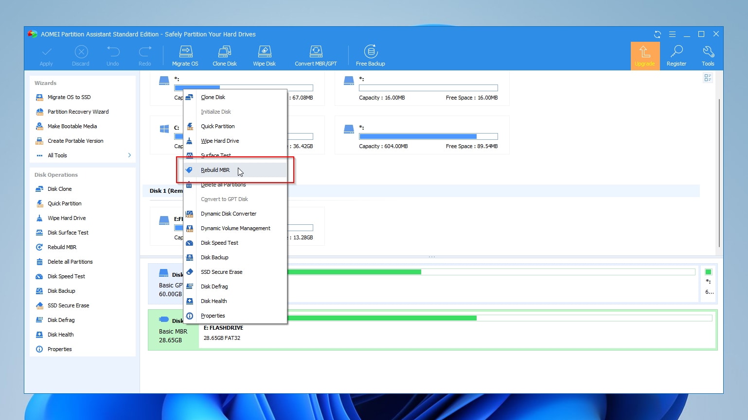Screen dimensions: 748x420
Task: Choose Make Bootable Media wizard
Action: 72,126
